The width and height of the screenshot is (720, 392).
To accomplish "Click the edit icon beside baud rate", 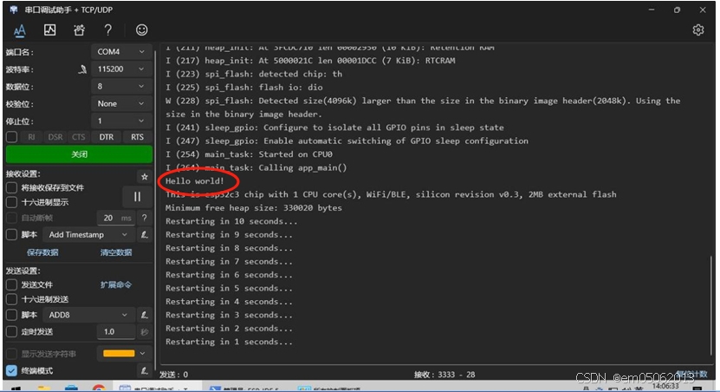I will coord(82,69).
